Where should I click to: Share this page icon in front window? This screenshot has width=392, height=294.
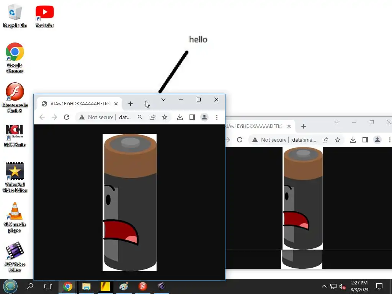152,117
